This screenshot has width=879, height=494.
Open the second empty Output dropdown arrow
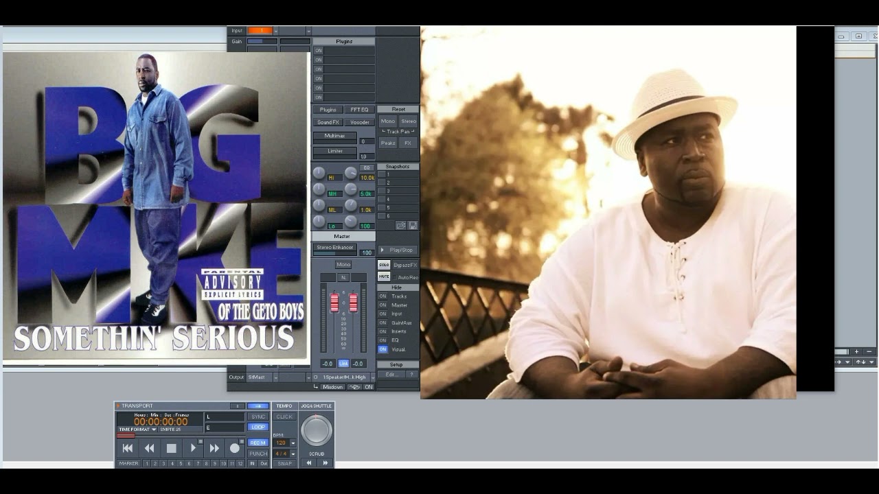pos(308,377)
